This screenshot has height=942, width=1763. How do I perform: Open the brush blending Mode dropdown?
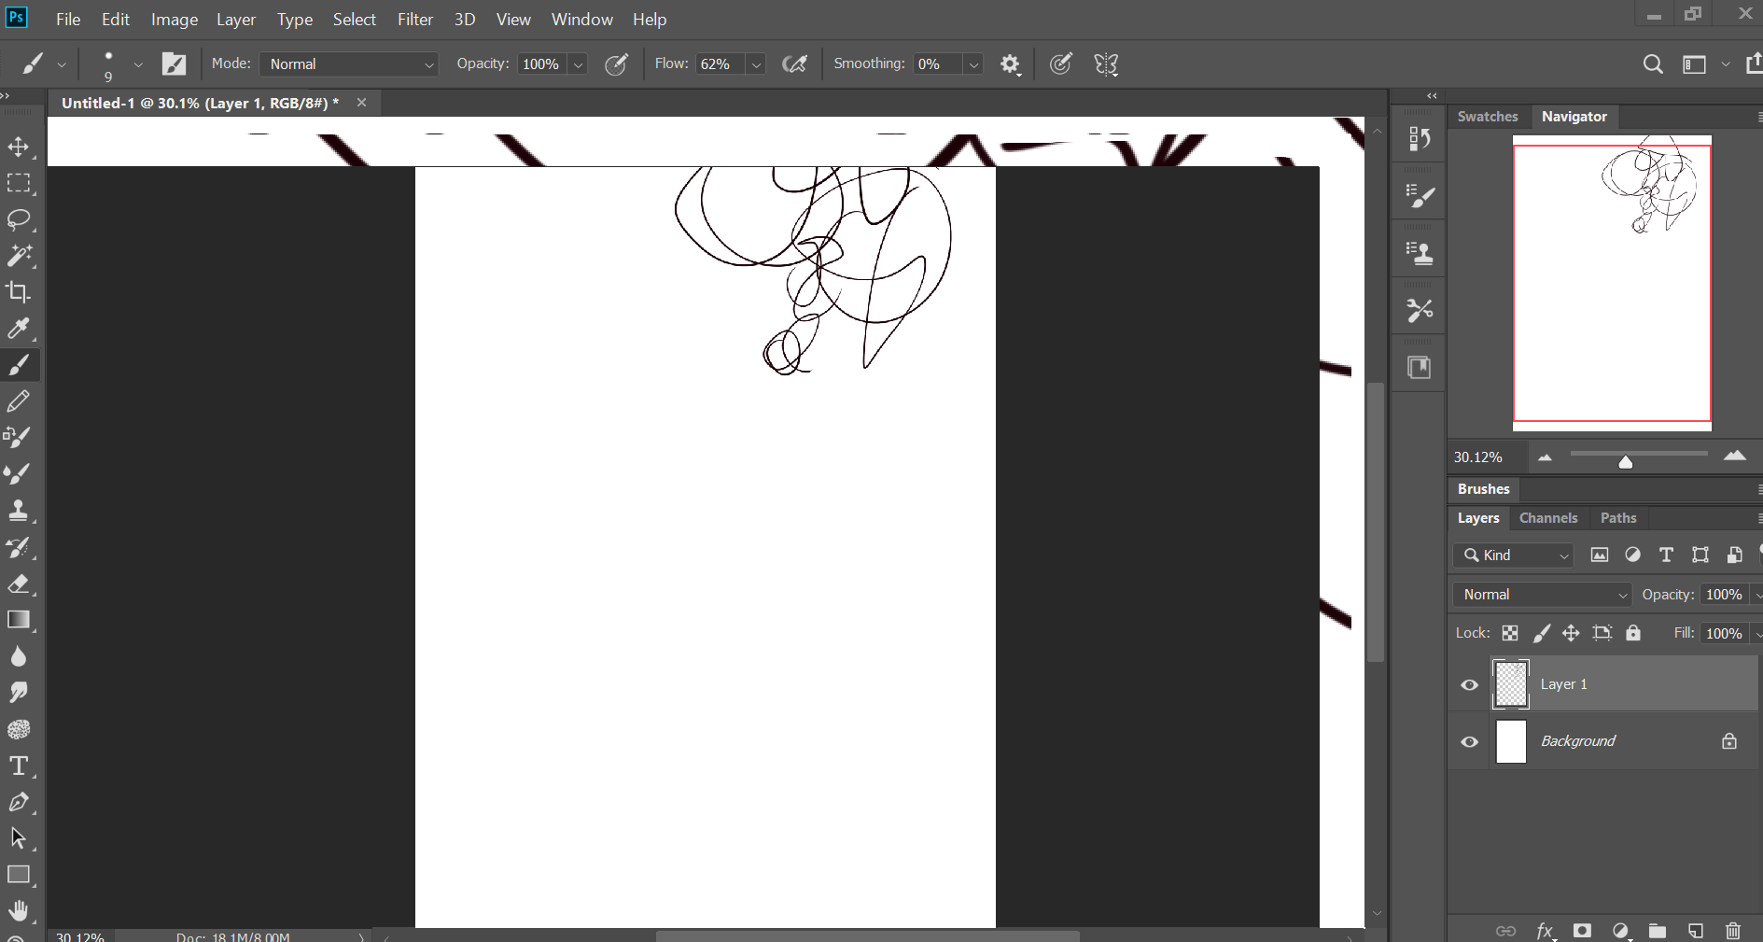pos(348,63)
